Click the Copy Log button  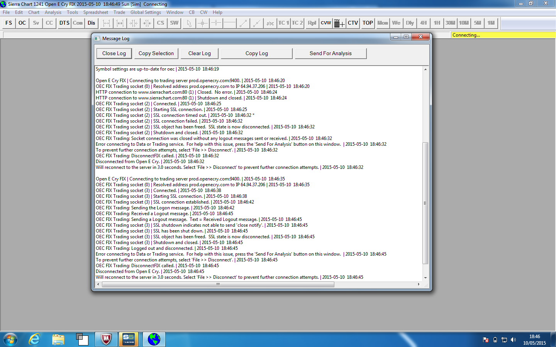click(x=257, y=53)
